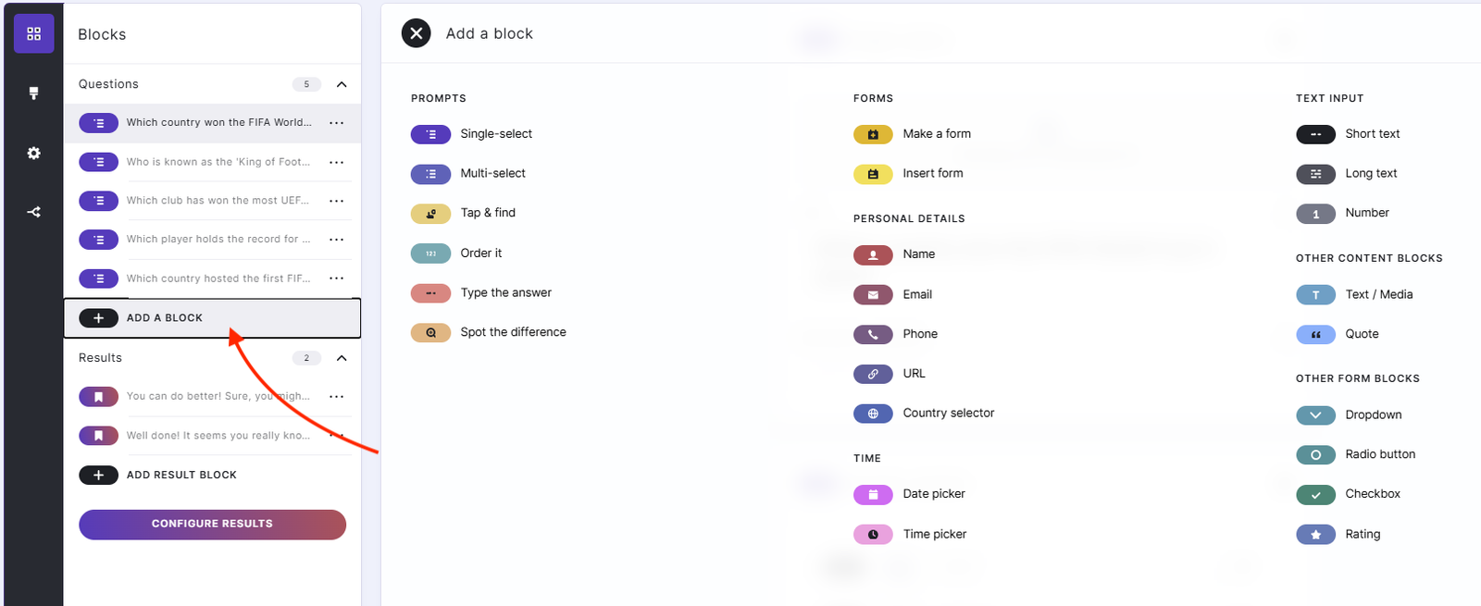Click Add Result Block
Screen dimensions: 1481x606
pyautogui.click(x=181, y=475)
